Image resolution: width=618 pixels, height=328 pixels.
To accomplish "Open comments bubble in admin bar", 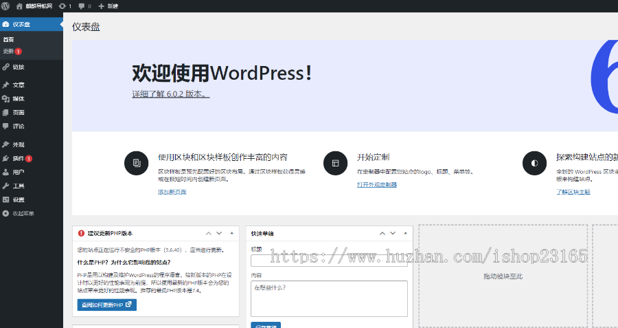I will click(x=84, y=6).
